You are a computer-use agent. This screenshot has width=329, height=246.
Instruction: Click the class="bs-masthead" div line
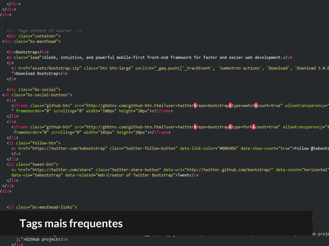point(31,41)
